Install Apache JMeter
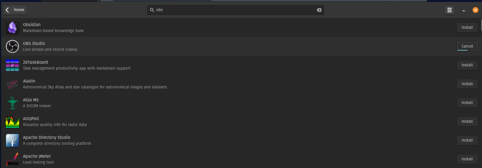This screenshot has height=168, width=482. (467, 159)
